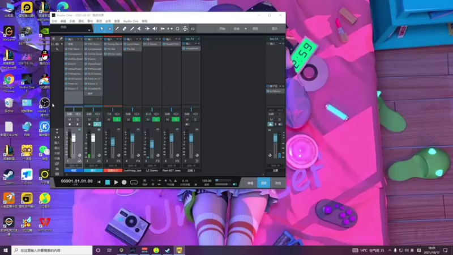Viewport: 453px width, 255px height.
Task: Switch to the Mix view tab
Action: click(263, 183)
